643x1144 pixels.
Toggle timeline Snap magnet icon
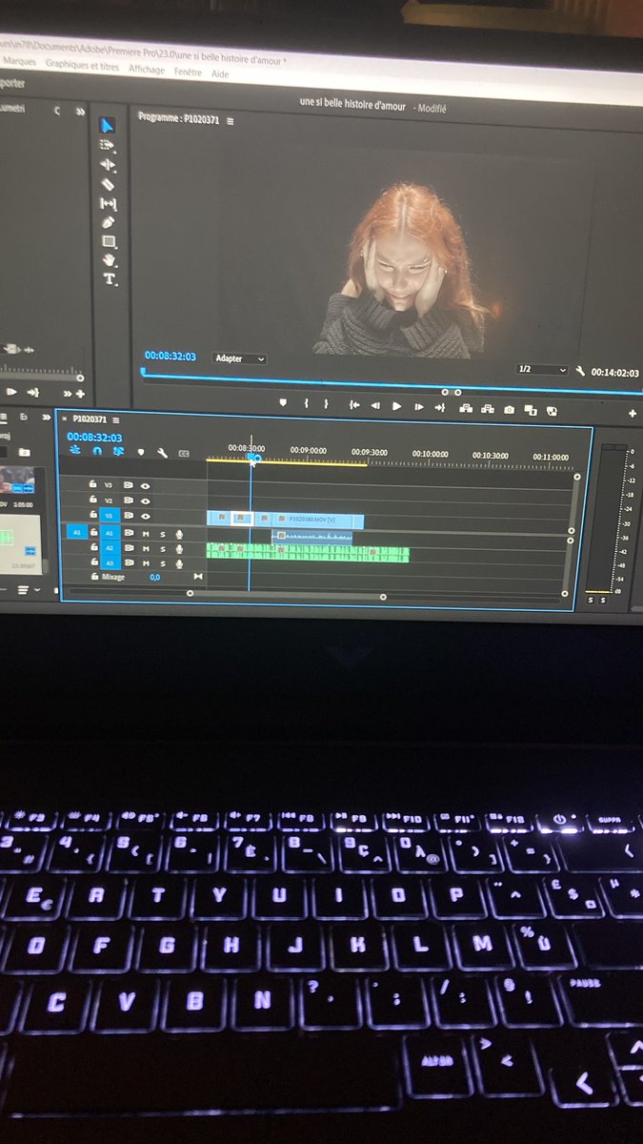97,451
